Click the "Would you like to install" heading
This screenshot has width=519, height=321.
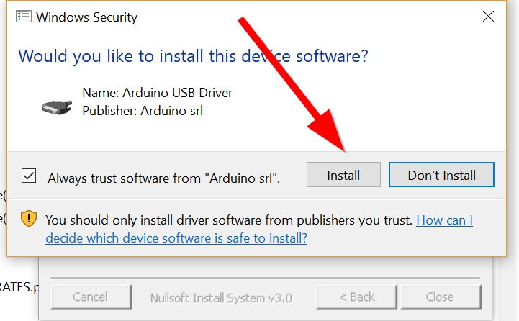(193, 55)
